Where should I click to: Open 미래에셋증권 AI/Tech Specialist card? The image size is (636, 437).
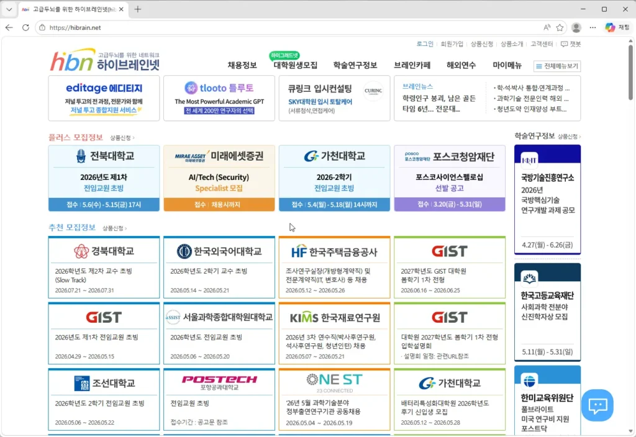[219, 178]
